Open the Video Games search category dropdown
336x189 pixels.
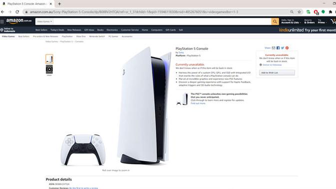point(44,21)
